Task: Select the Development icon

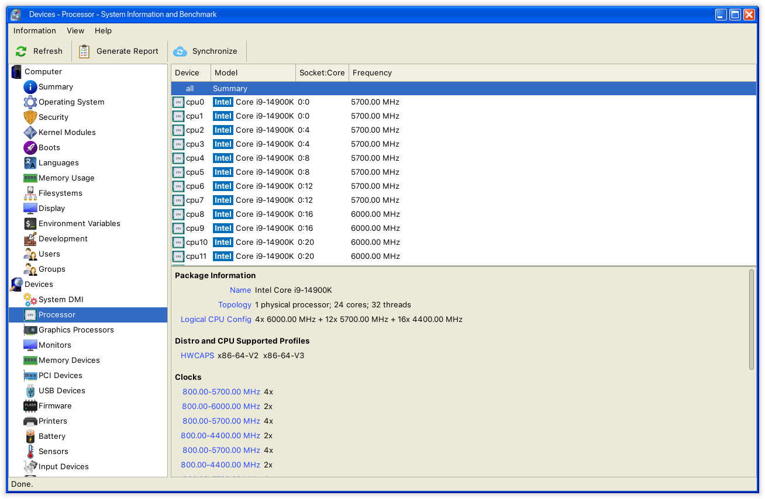Action: click(30, 239)
